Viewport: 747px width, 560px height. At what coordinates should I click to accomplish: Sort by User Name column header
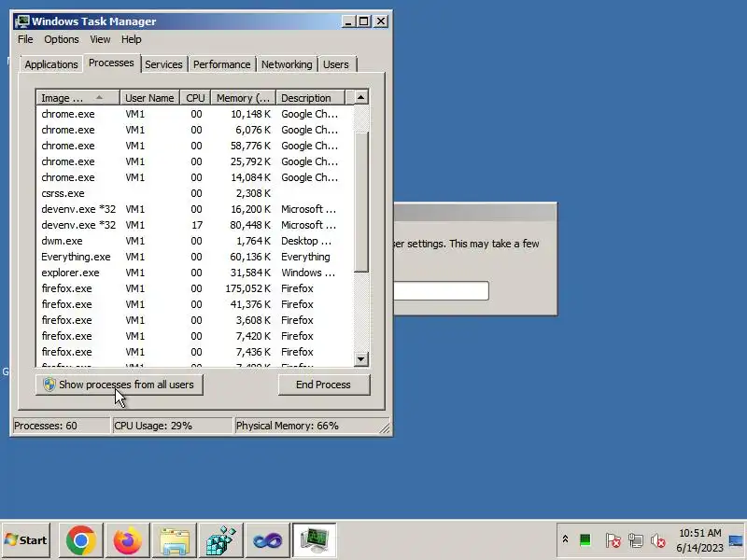(x=149, y=98)
